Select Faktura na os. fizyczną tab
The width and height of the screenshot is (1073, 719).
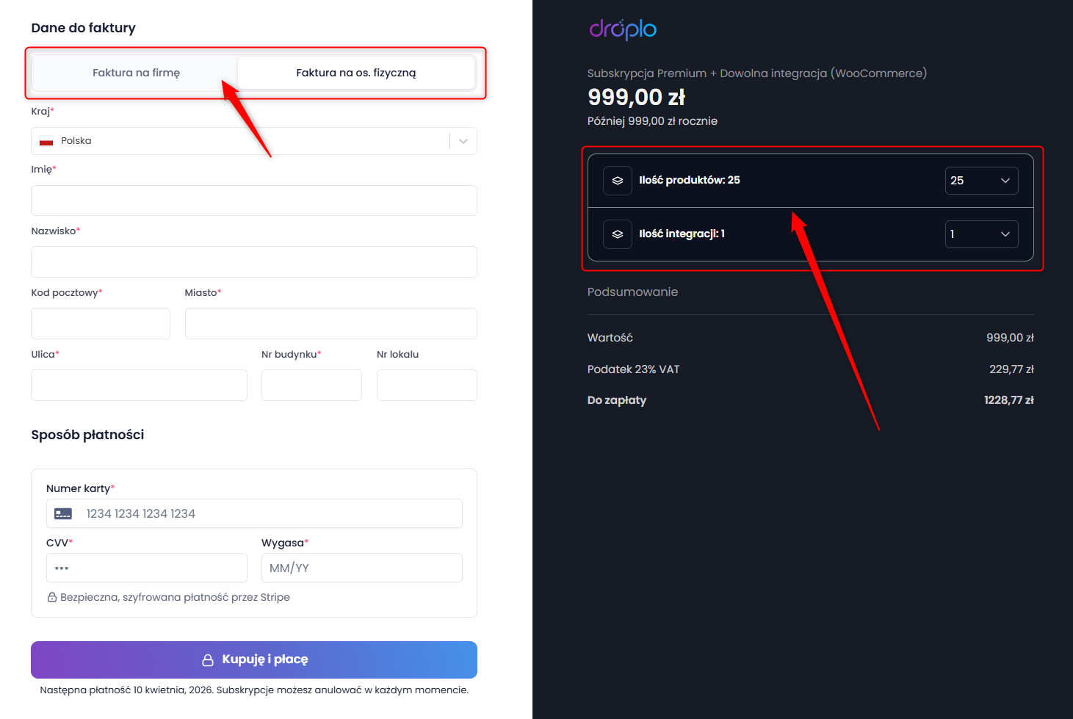(x=356, y=73)
